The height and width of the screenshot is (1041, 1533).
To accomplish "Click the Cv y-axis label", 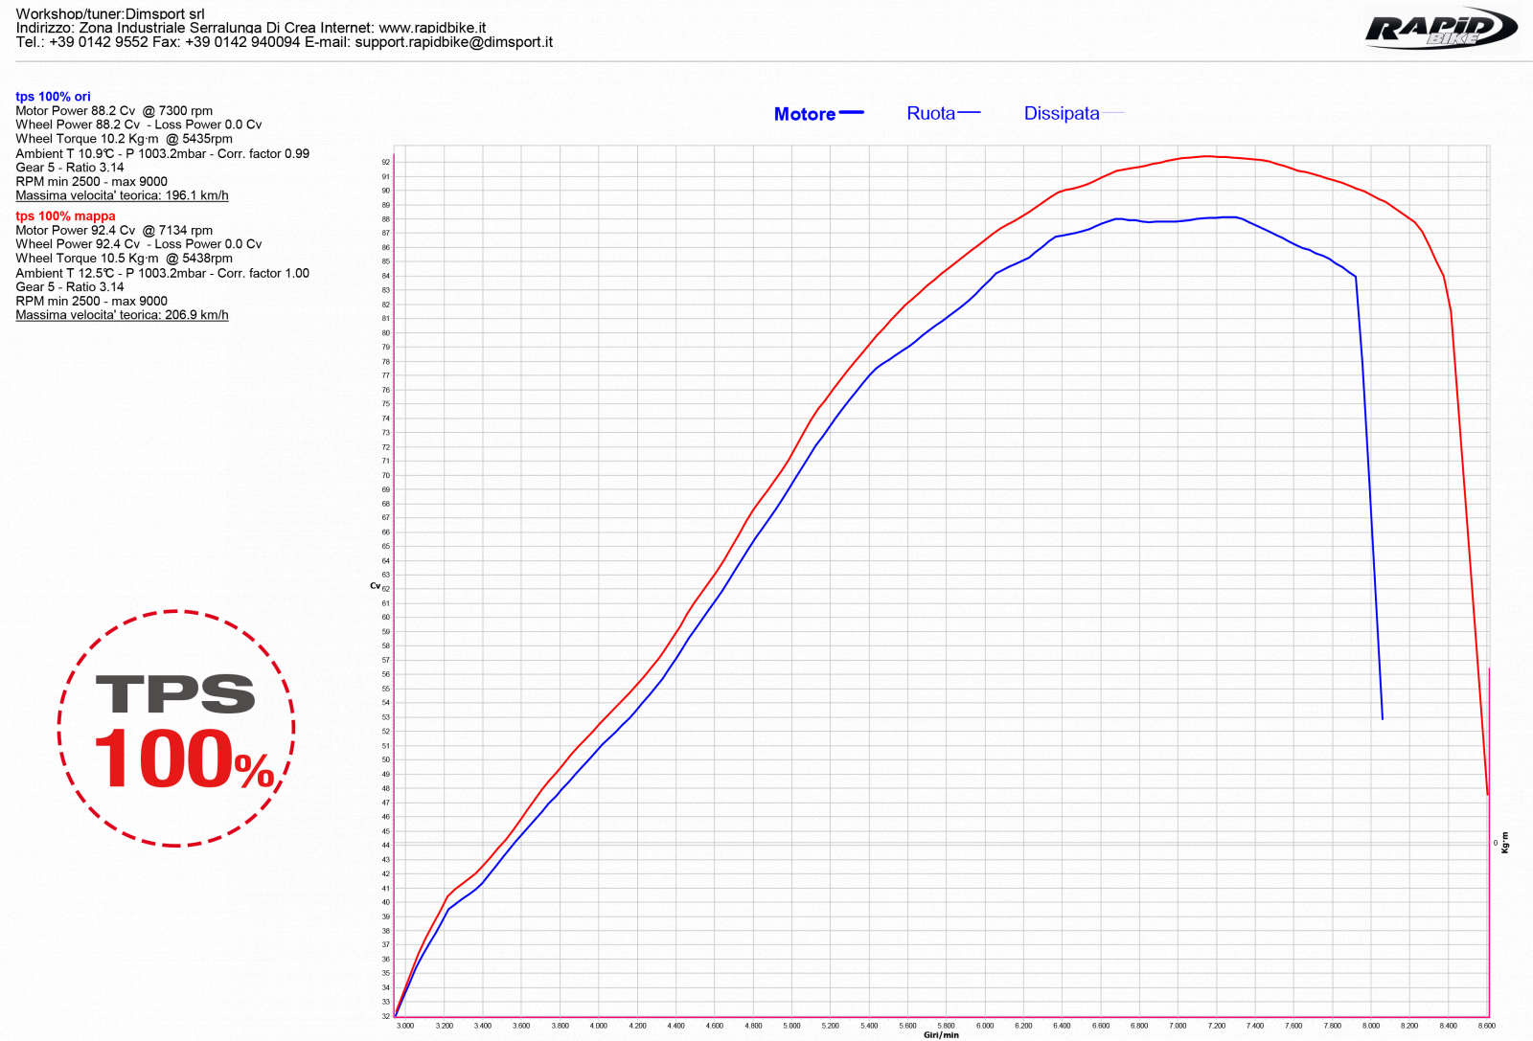I will coord(375,586).
